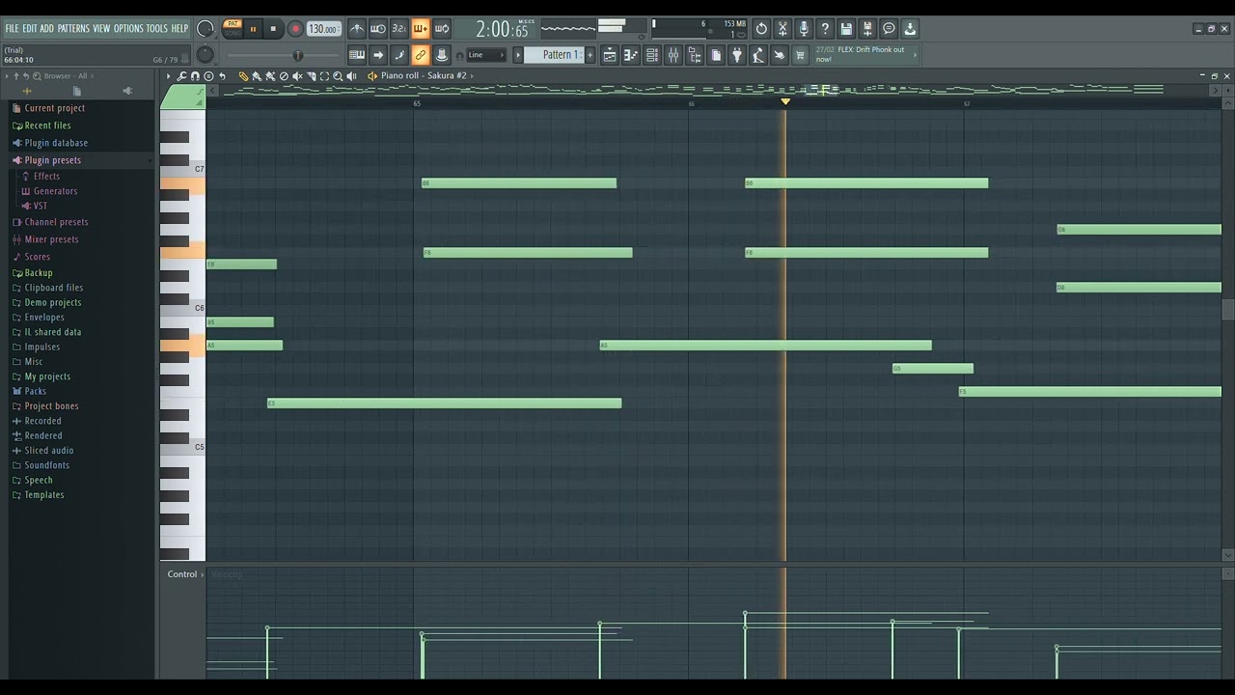Toggle the metronome icon
The width and height of the screenshot is (1235, 695).
[x=357, y=29]
